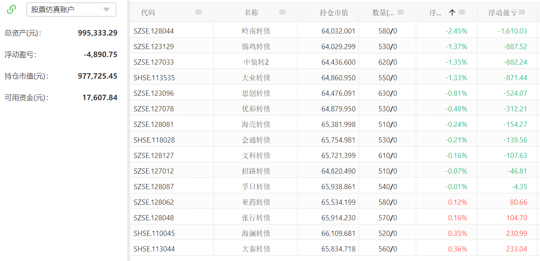Viewport: 540px width, 261px height.
Task: Open the 代码 column menu icon
Action: pyautogui.click(x=198, y=12)
